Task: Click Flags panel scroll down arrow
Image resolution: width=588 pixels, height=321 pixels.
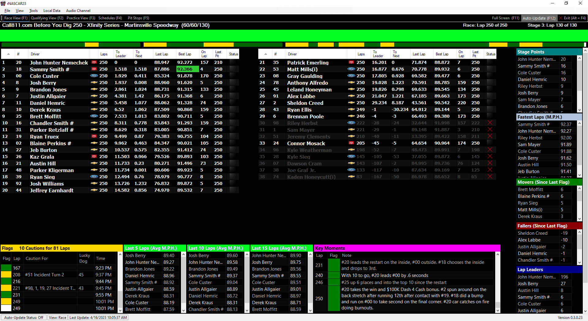Action: coord(120,310)
